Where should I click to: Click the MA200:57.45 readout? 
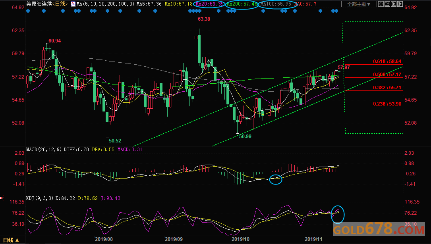[x=242, y=4]
